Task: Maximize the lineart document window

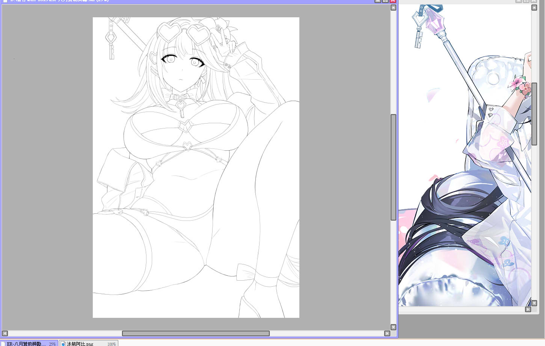Action: (385, 1)
